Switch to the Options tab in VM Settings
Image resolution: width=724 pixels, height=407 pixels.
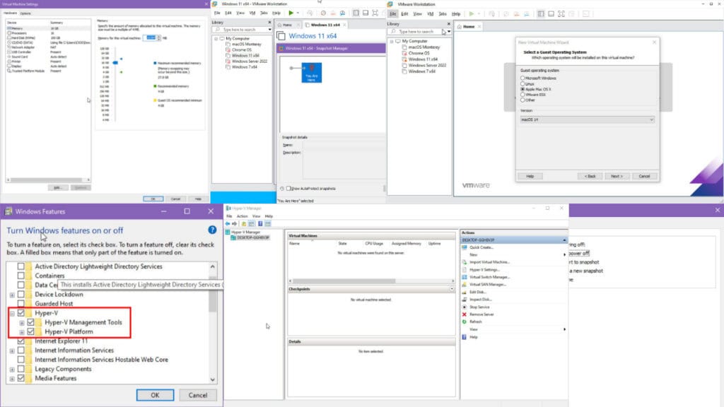[x=25, y=13]
